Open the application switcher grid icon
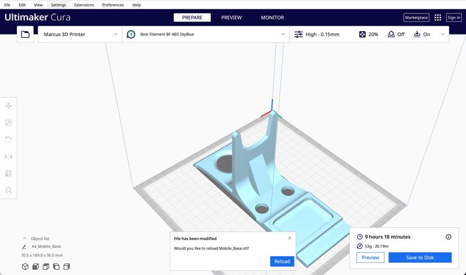 437,17
